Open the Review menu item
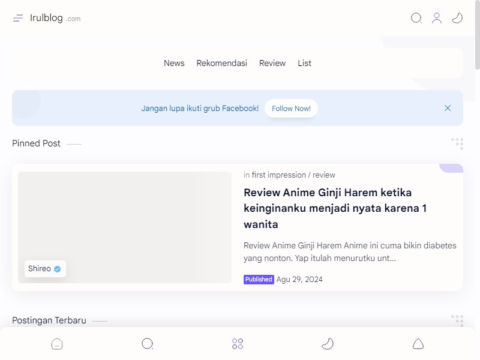 click(x=272, y=63)
